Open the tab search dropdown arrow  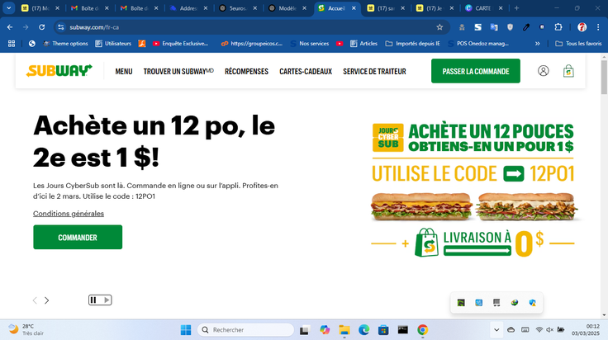[8, 7]
